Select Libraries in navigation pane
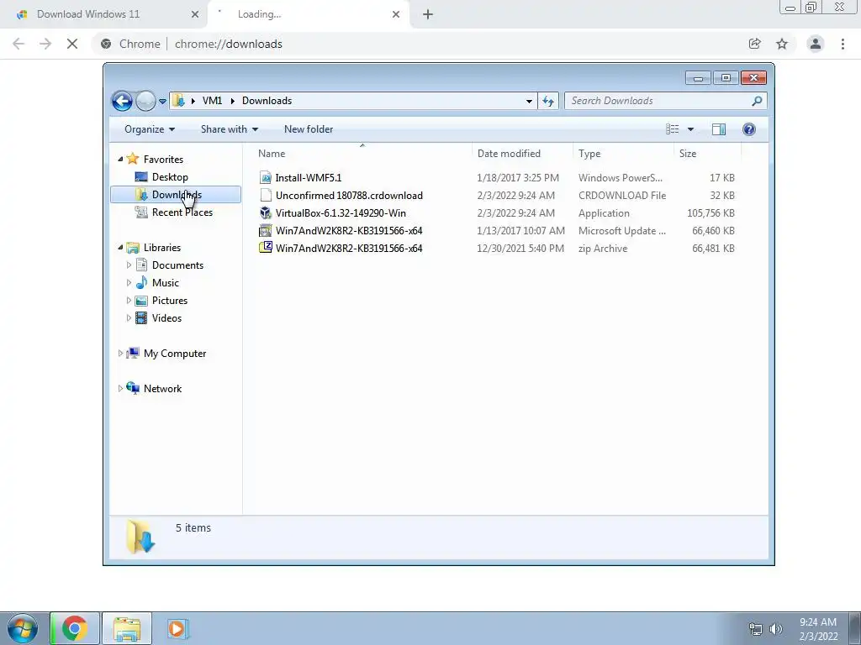The width and height of the screenshot is (861, 645). click(162, 248)
